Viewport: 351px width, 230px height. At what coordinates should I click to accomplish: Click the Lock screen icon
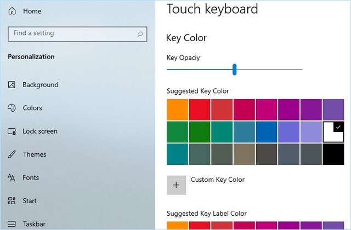[x=12, y=131]
